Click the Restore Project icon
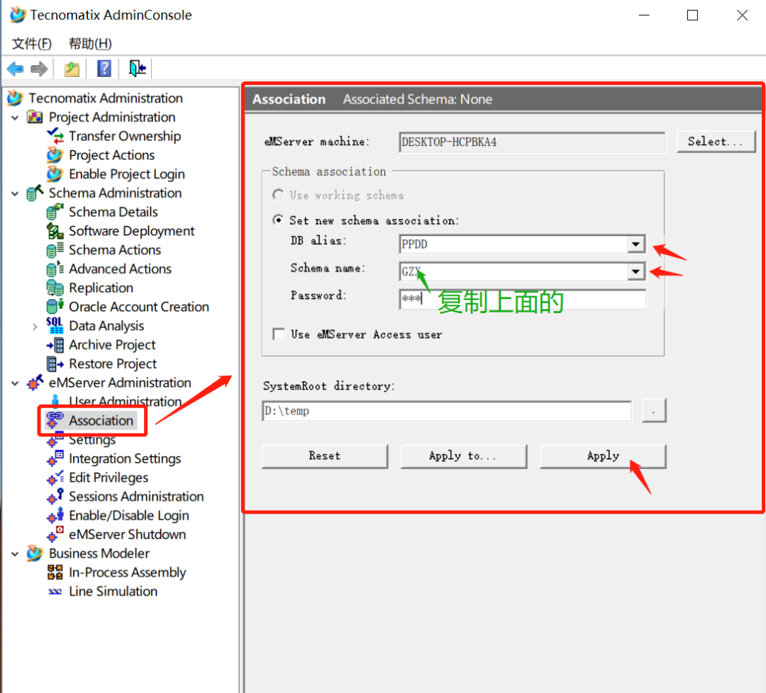766x693 pixels. click(55, 364)
